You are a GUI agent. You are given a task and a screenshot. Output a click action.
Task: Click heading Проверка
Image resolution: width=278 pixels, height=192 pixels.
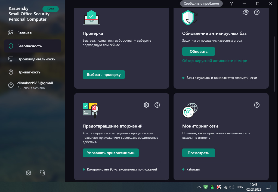tap(93, 33)
